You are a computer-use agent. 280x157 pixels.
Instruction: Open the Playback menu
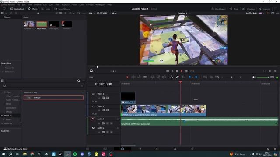(66, 5)
